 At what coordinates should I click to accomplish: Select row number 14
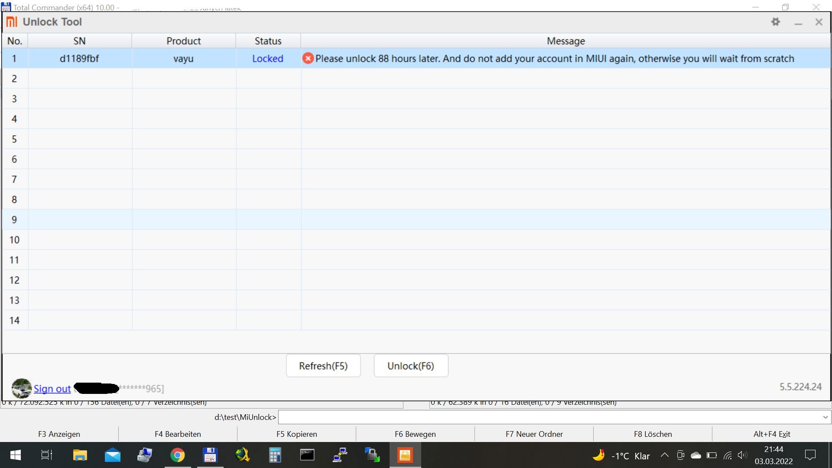click(x=416, y=320)
